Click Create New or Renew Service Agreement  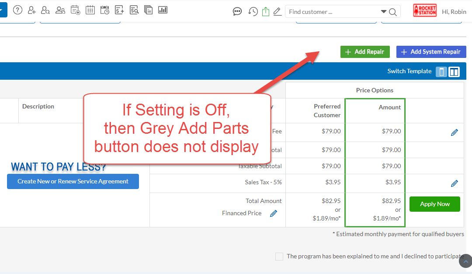pyautogui.click(x=73, y=181)
